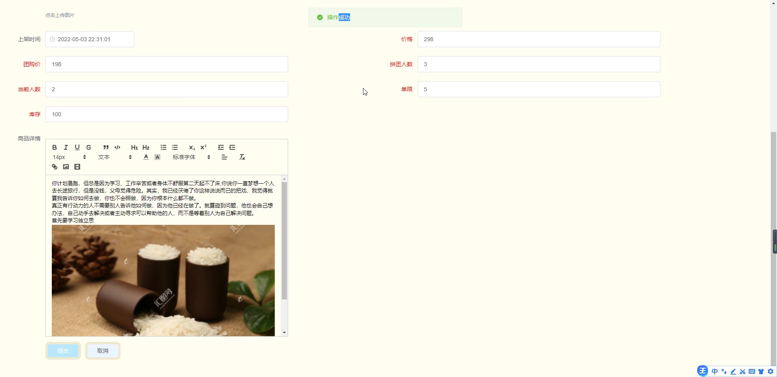Screen dimensions: 777x377
Task: Insert an image into the editor
Action: coord(66,167)
